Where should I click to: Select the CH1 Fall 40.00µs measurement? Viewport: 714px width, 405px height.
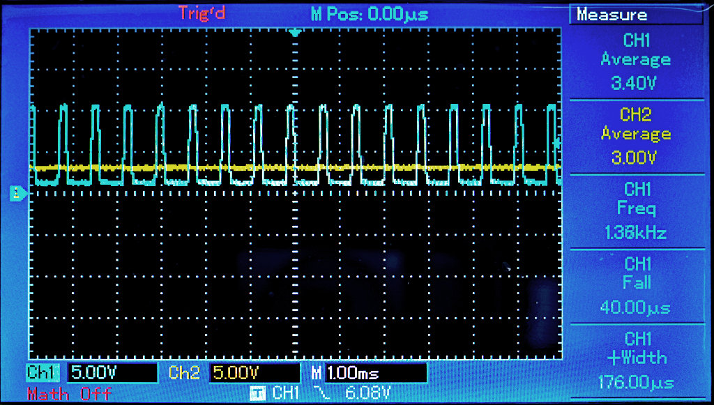click(x=636, y=285)
